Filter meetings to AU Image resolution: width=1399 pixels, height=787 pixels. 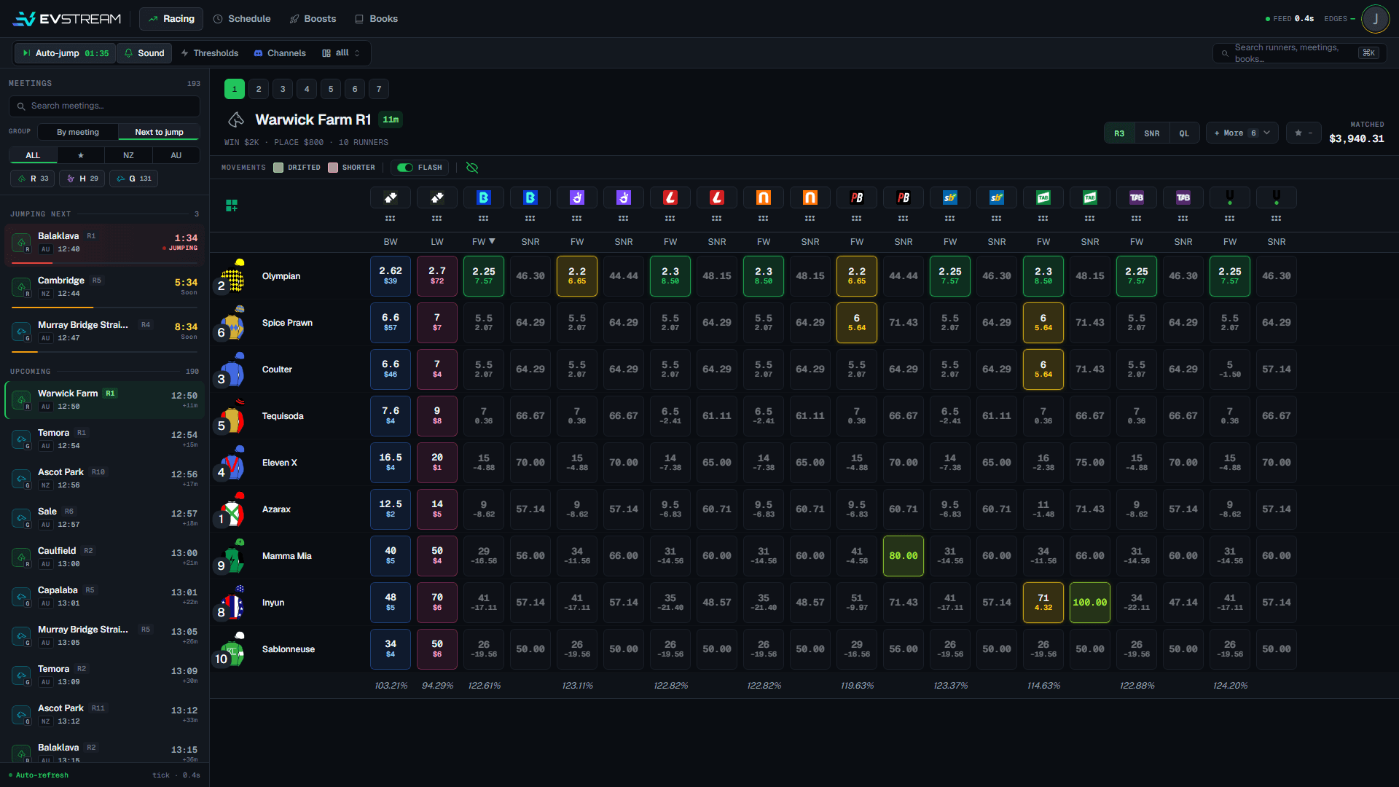tap(176, 155)
